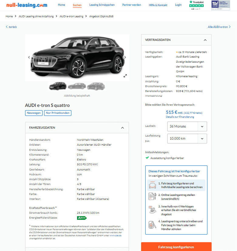Click AUDI e-tron Leasing breadcrumb
237x251 pixels.
[x=71, y=16]
